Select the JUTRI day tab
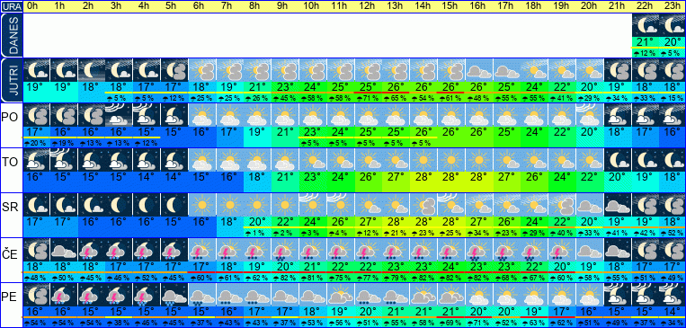Image resolution: width=686 pixels, height=328 pixels. click(11, 81)
